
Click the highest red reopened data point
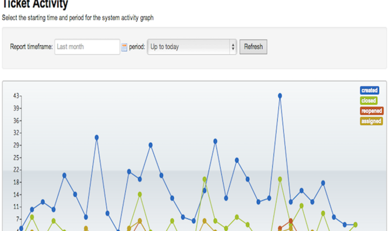click(291, 221)
